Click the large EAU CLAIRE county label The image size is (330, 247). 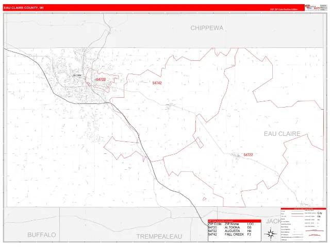[282, 134]
